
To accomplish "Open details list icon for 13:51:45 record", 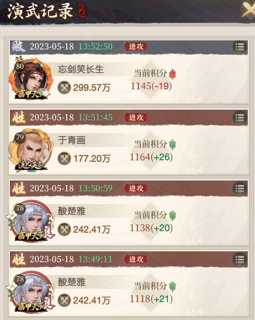I will click(240, 118).
